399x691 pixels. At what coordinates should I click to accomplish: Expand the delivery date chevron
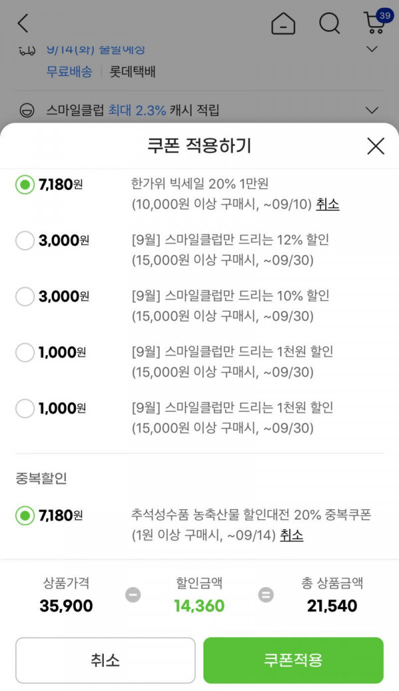coord(372,49)
